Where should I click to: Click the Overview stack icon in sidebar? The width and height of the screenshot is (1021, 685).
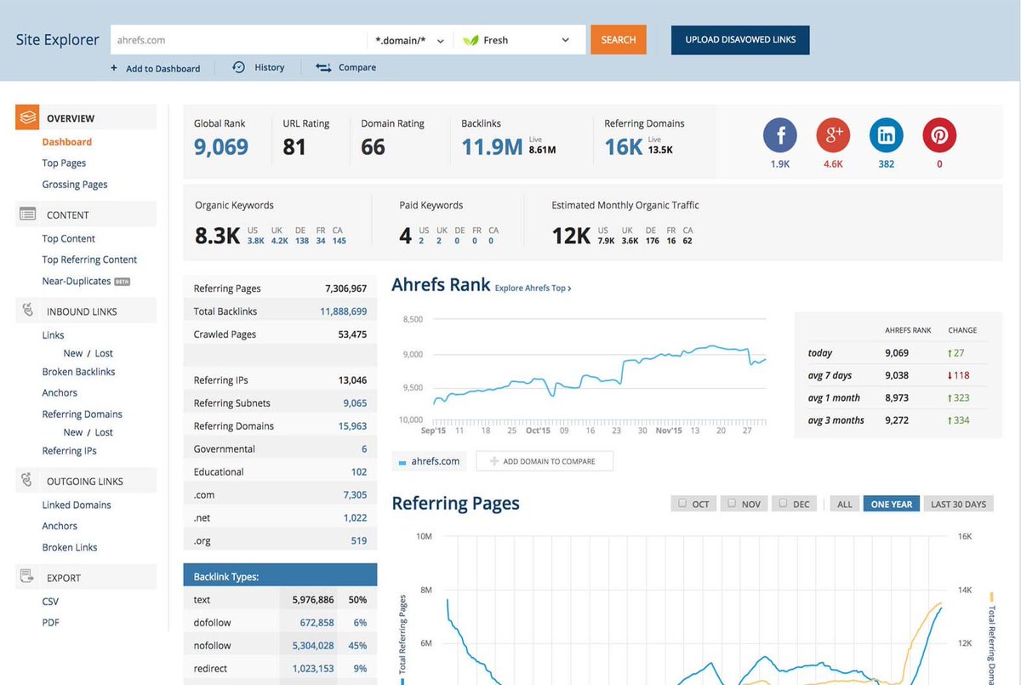27,117
